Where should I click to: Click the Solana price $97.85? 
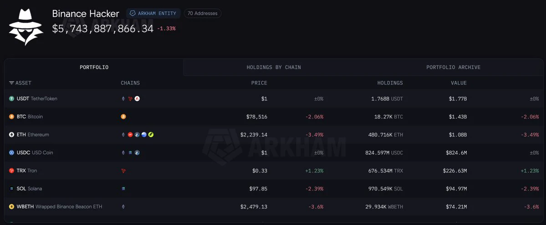pos(258,189)
